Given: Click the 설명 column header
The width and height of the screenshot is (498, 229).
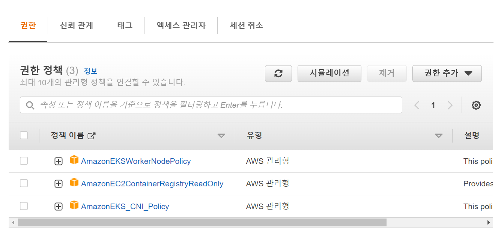Looking at the screenshot, I should (x=472, y=135).
